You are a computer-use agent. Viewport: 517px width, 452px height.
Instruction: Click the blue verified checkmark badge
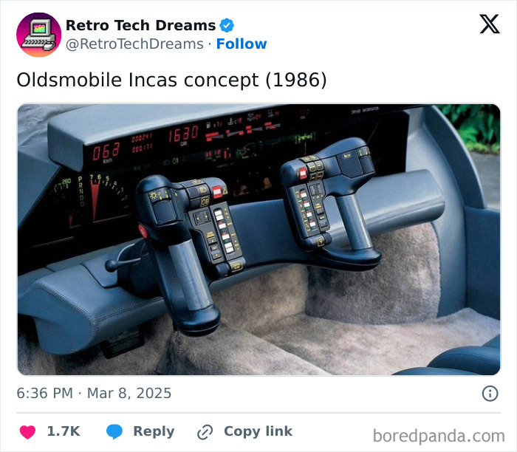pyautogui.click(x=227, y=25)
